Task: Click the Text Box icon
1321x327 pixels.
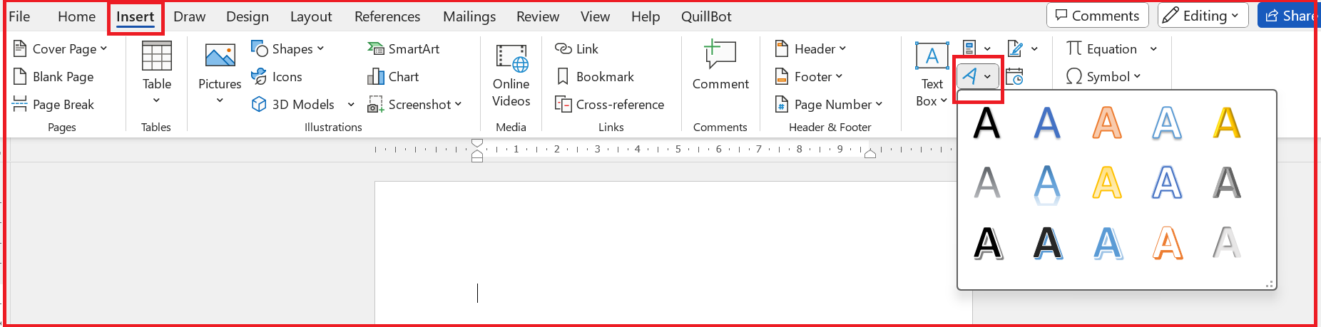Action: click(x=932, y=56)
